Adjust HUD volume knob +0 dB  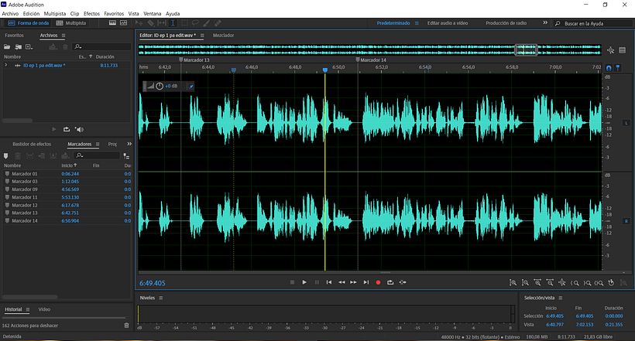pos(160,86)
